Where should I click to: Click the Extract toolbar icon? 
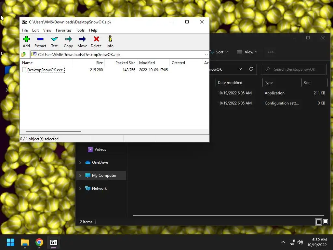tap(40, 42)
